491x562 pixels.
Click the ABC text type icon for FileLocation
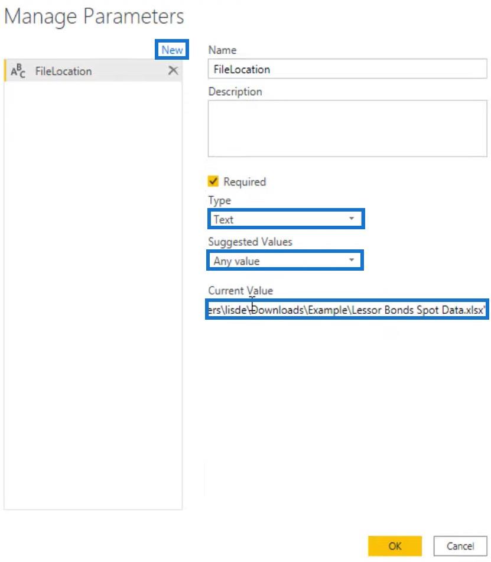click(x=18, y=71)
